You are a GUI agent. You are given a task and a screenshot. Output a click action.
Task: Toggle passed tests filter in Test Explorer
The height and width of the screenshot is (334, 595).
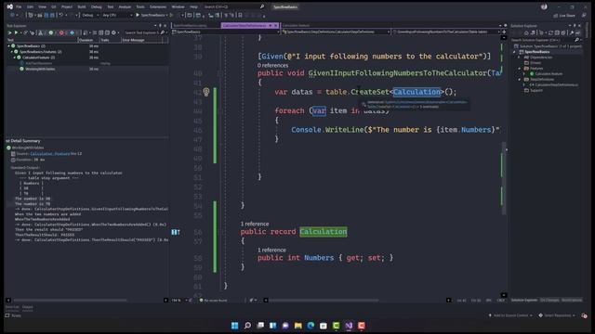51,33
